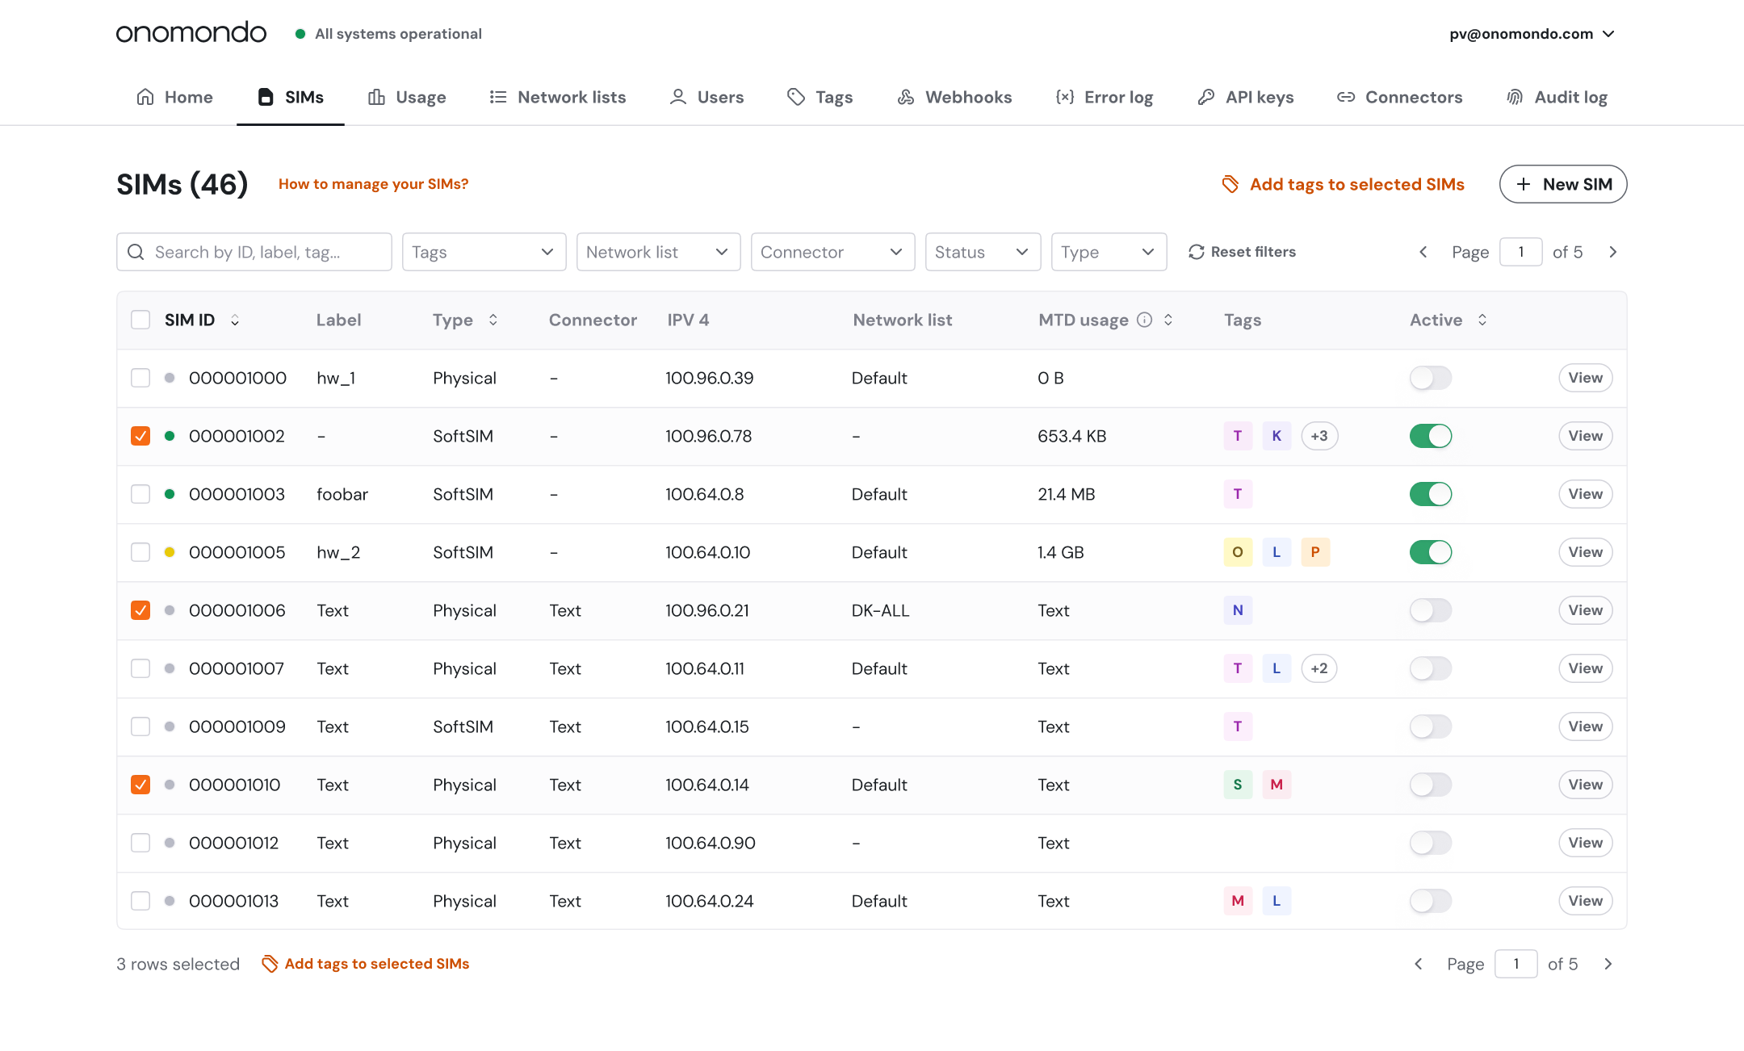Click the bottom previous page arrow

pos(1419,964)
